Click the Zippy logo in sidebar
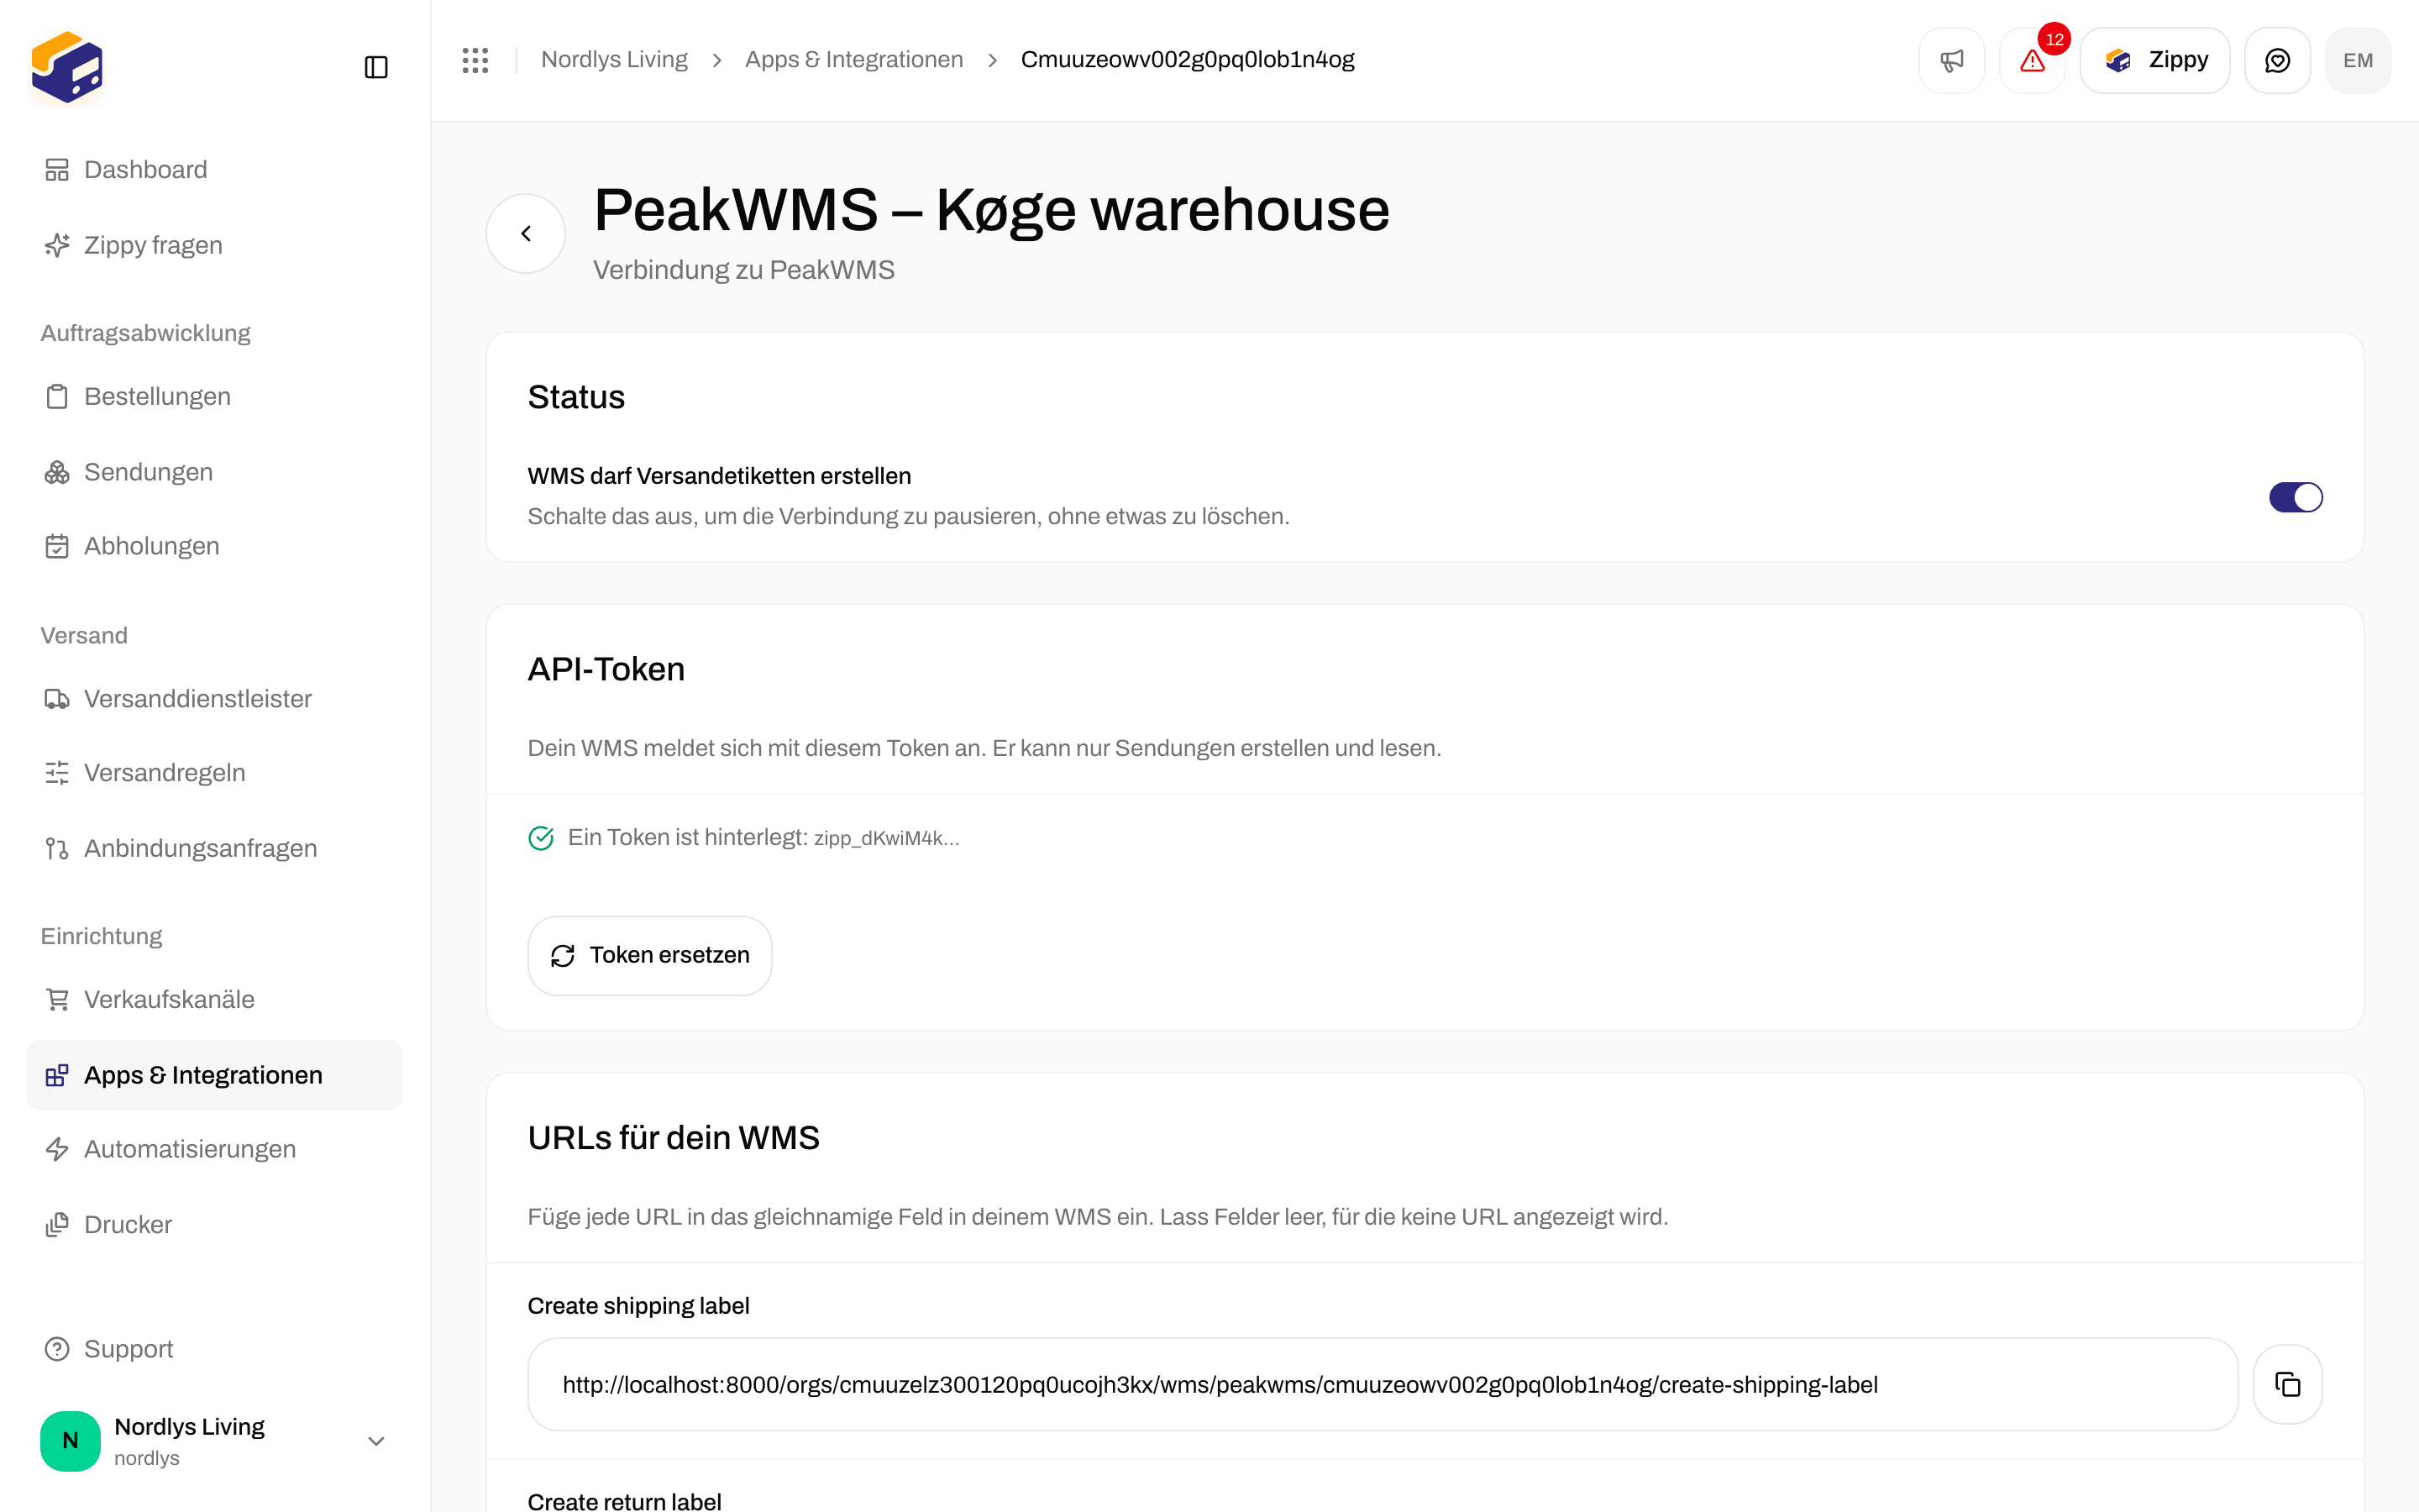Image resolution: width=2419 pixels, height=1512 pixels. tap(67, 67)
